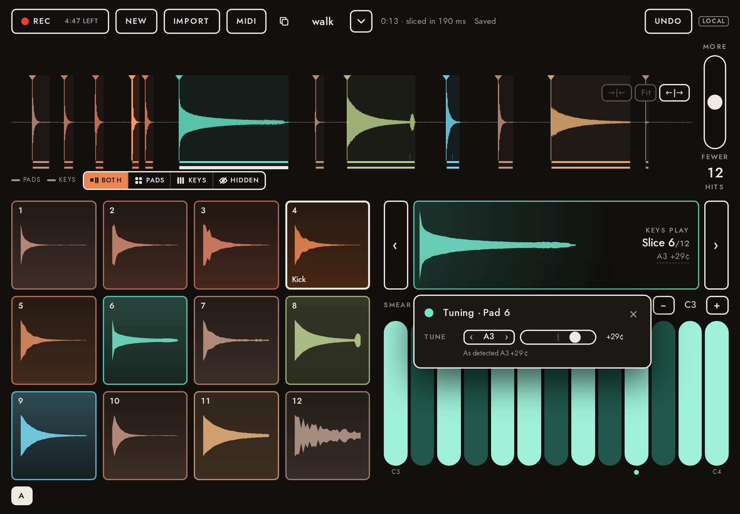Toggle the KEYS legend indicator
Image resolution: width=740 pixels, height=514 pixels.
click(x=61, y=180)
